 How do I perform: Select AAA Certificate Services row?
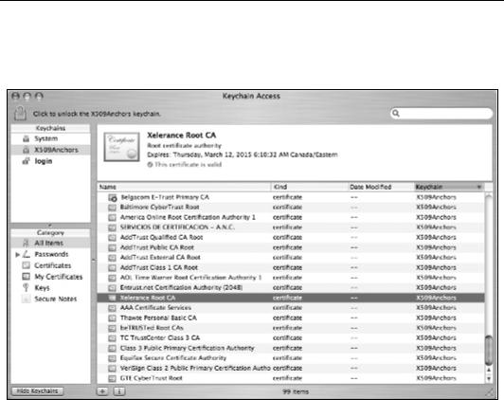tap(291, 308)
